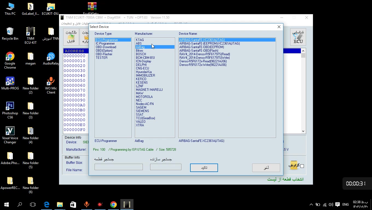Open the megan folder on desktop
The height and width of the screenshot is (210, 372).
coord(30,59)
